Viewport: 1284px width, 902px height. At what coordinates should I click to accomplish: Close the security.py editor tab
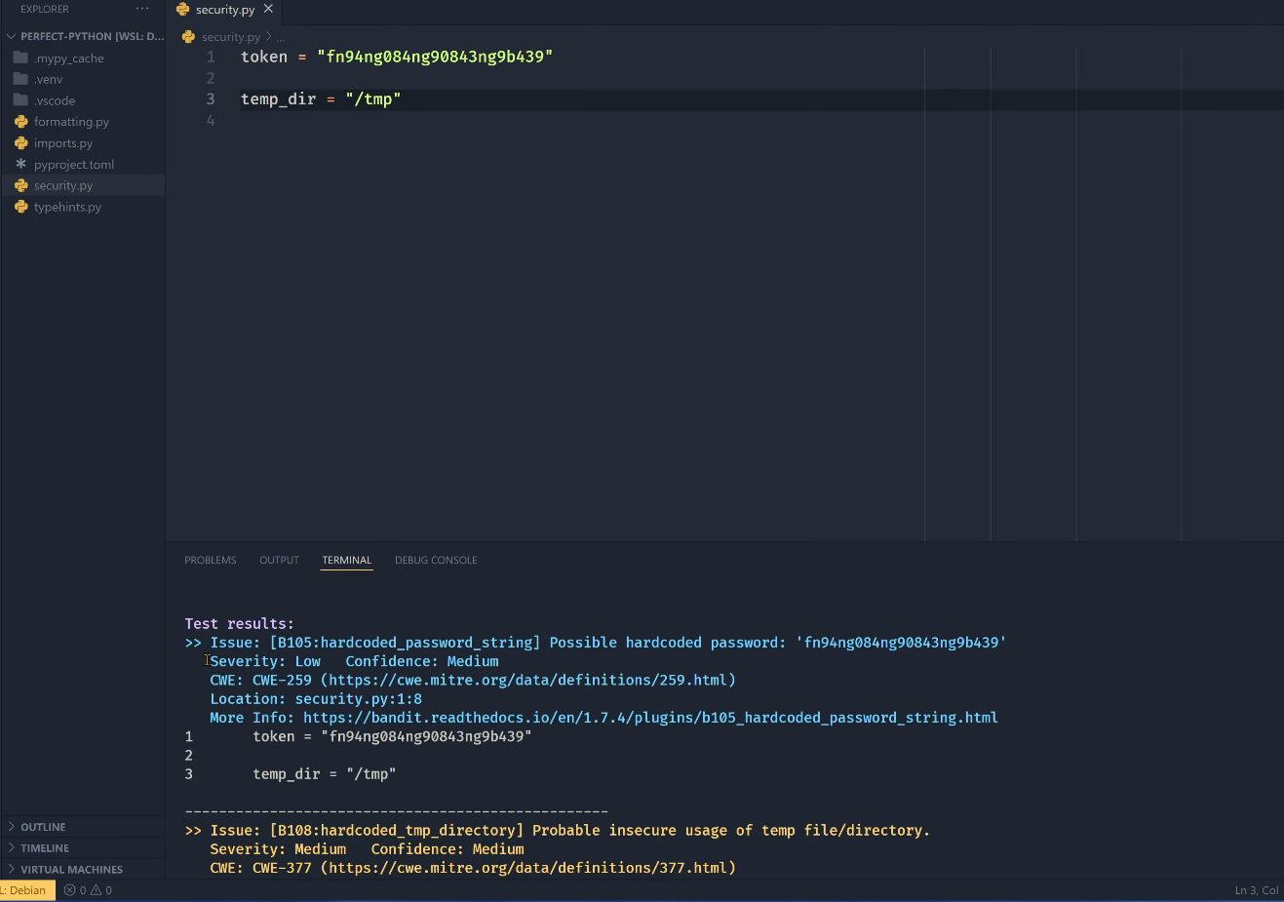268,9
